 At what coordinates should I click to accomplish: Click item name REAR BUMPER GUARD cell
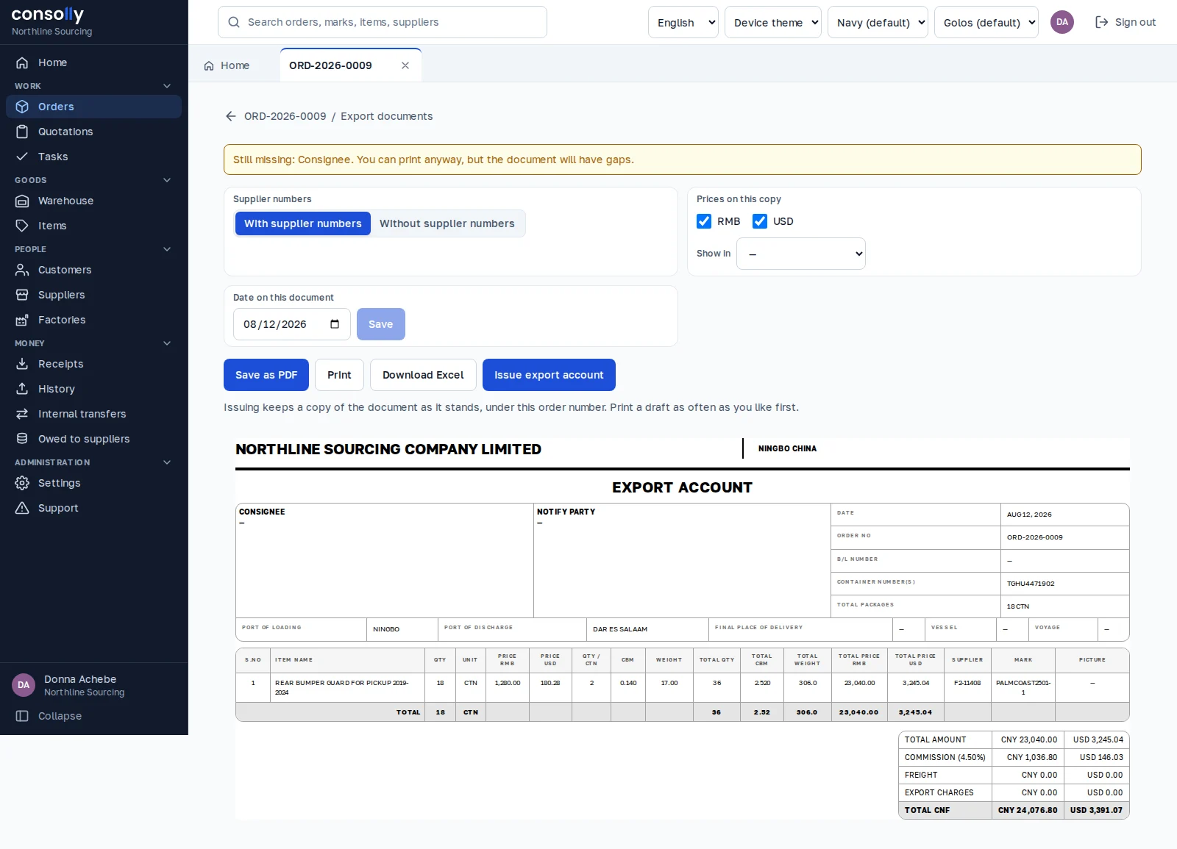pyautogui.click(x=347, y=687)
